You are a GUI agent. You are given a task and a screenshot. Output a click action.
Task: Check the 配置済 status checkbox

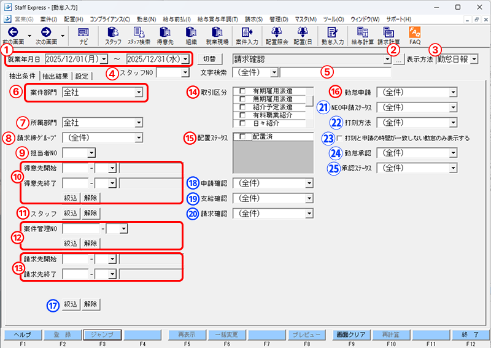pos(242,137)
